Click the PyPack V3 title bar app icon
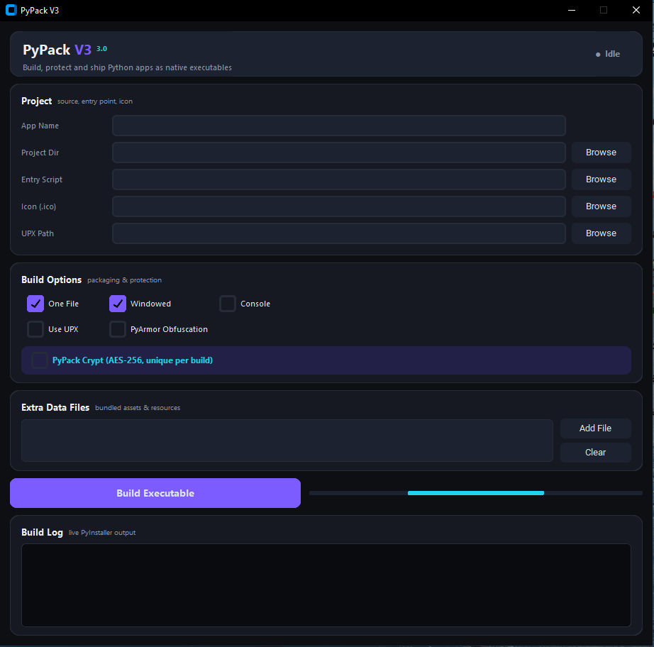The image size is (654, 647). (x=11, y=10)
